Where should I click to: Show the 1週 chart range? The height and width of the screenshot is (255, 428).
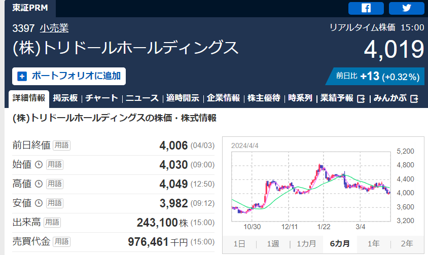[x=273, y=244]
